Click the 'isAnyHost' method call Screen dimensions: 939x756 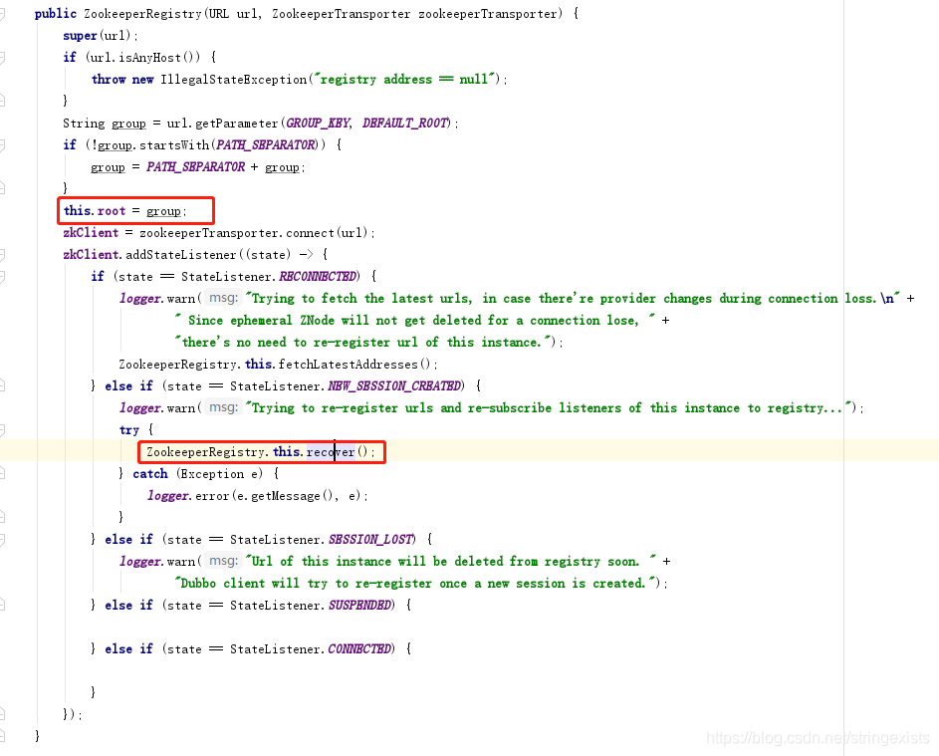[149, 58]
